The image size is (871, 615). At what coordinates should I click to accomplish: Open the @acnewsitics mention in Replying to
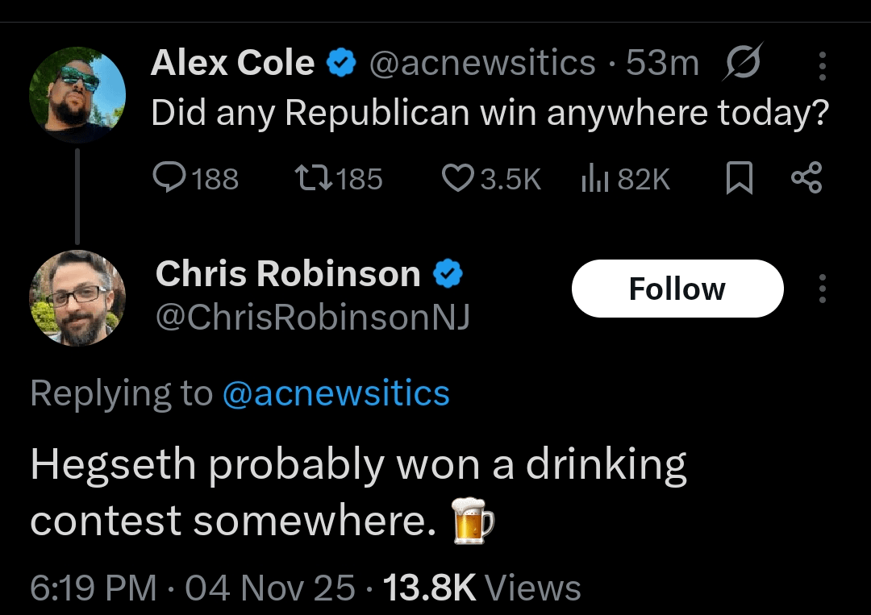(335, 393)
